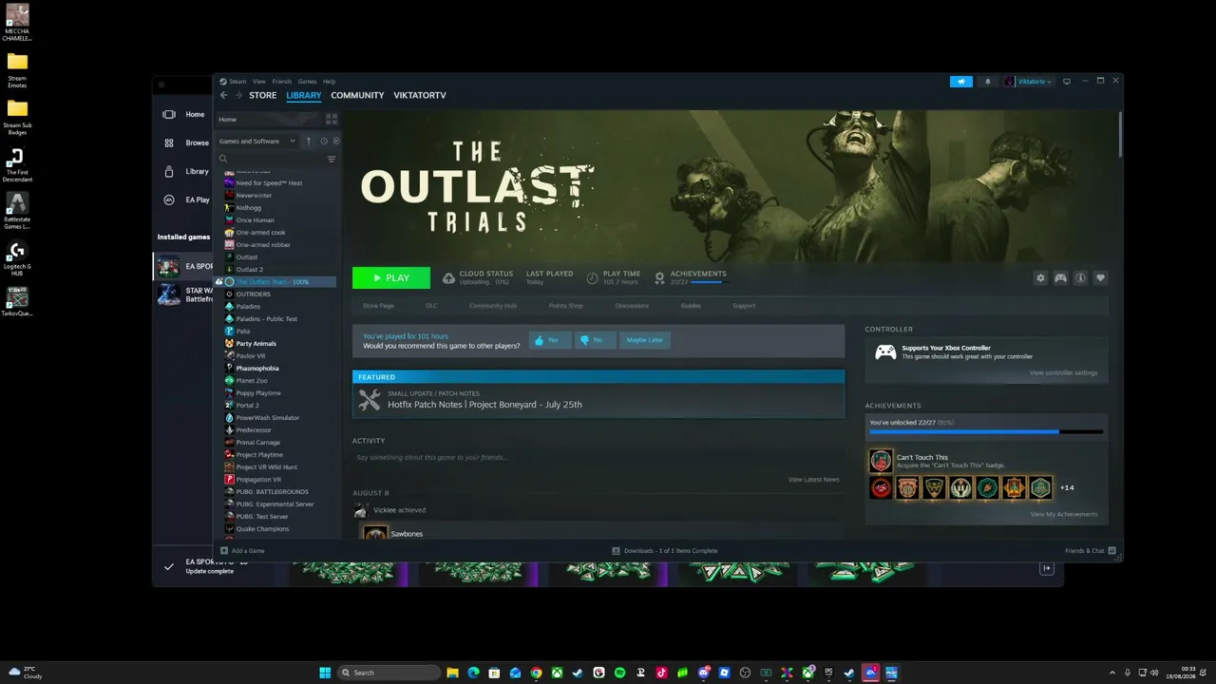
Task: Go forward with the Steam forward arrow
Action: click(x=237, y=95)
